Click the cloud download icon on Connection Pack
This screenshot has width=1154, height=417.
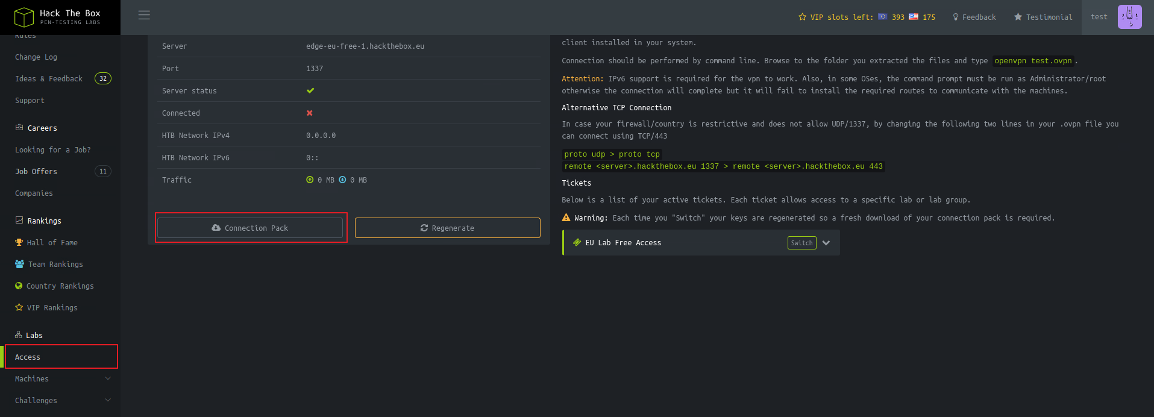(216, 228)
